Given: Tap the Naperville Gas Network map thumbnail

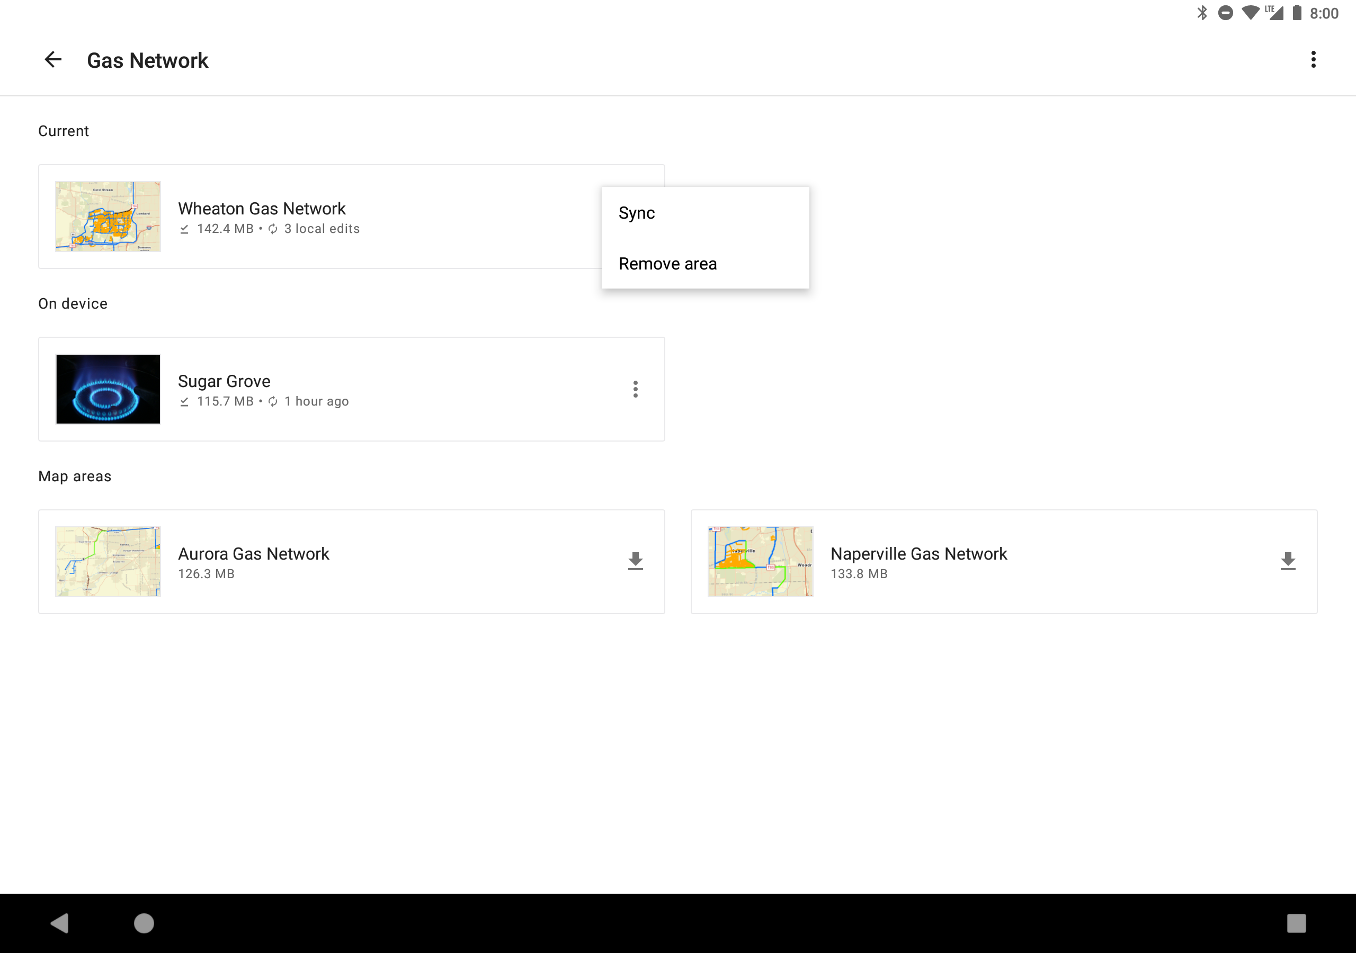Looking at the screenshot, I should [761, 562].
